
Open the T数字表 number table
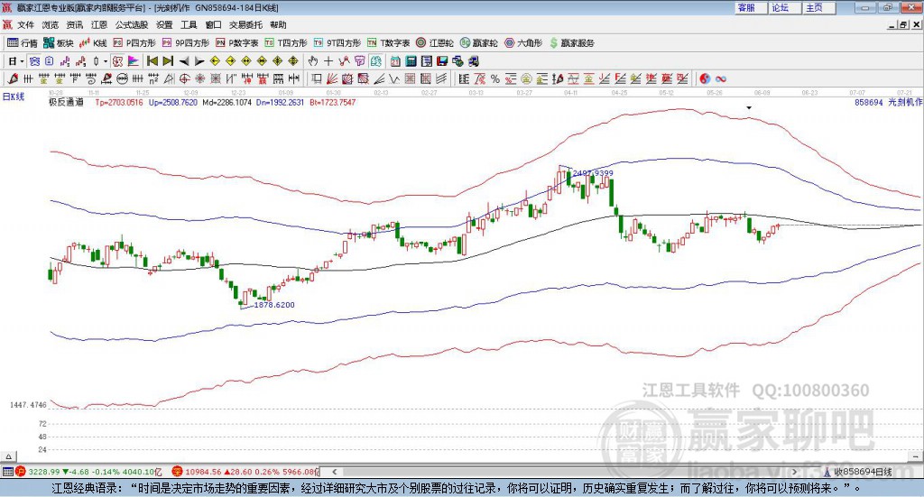tap(388, 43)
